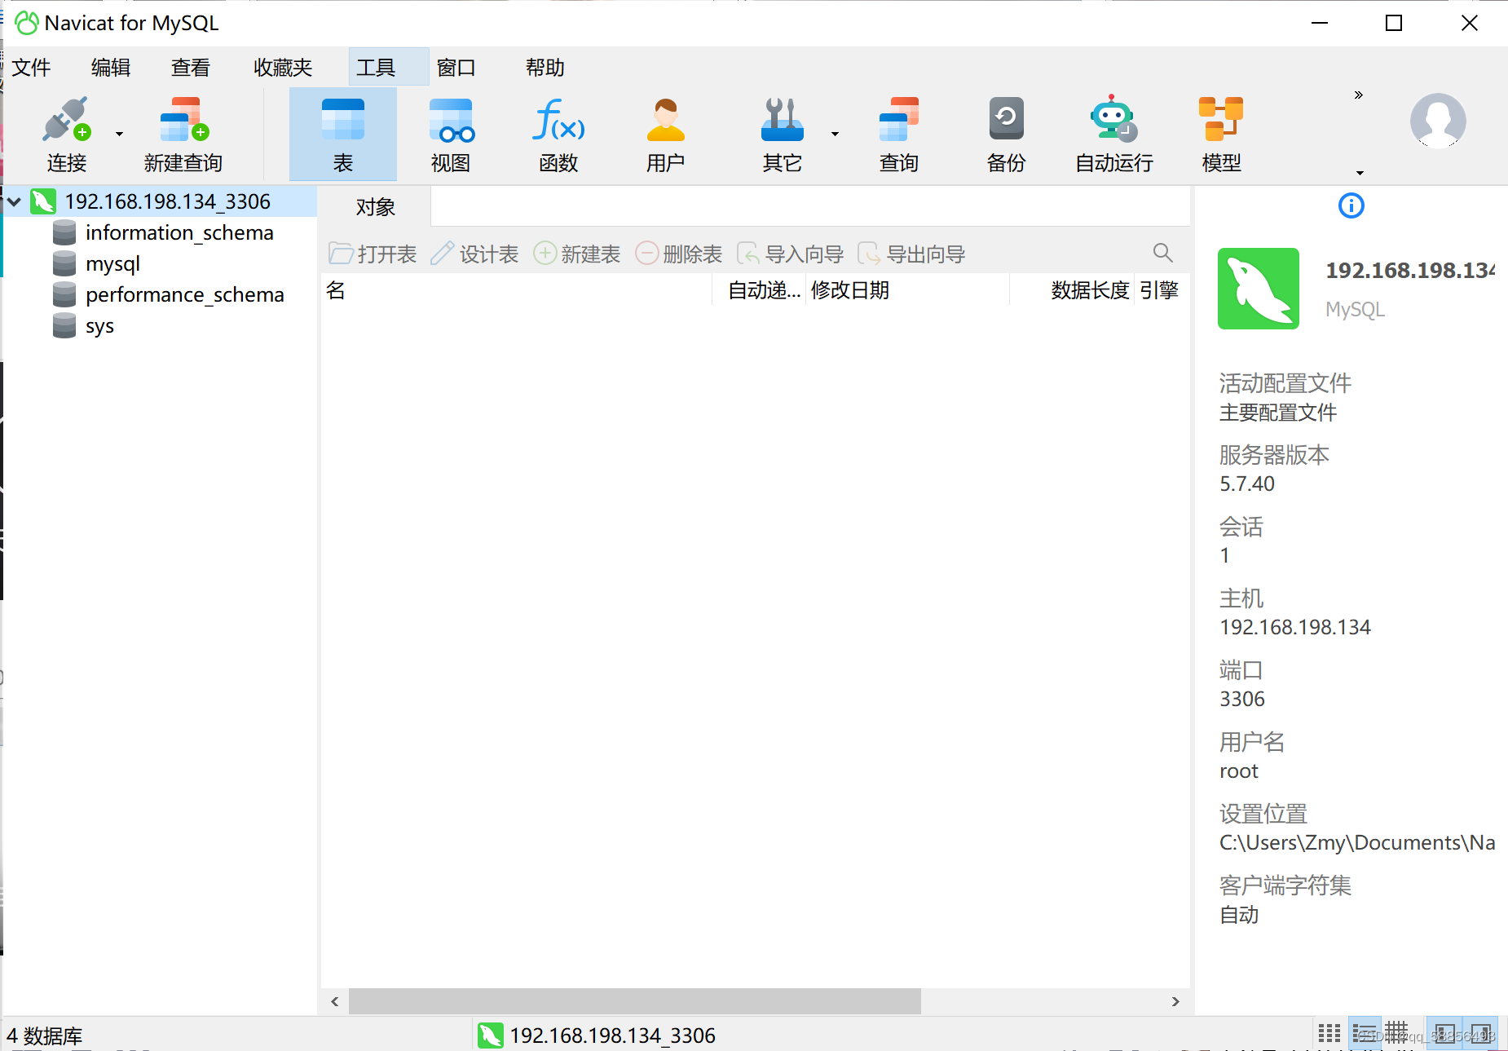Screen dimensions: 1508x1051
Task: Click the search magnifier in object toolbar
Action: click(x=1162, y=254)
